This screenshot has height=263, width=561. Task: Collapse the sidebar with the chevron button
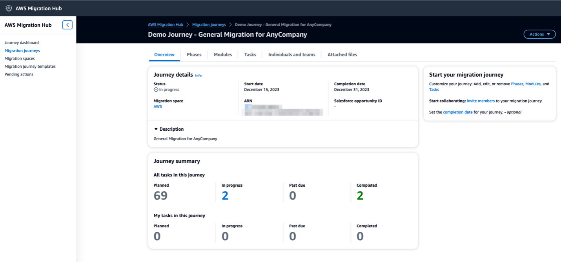pyautogui.click(x=67, y=25)
